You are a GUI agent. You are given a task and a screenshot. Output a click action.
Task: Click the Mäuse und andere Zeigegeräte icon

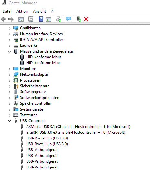pos(16,51)
